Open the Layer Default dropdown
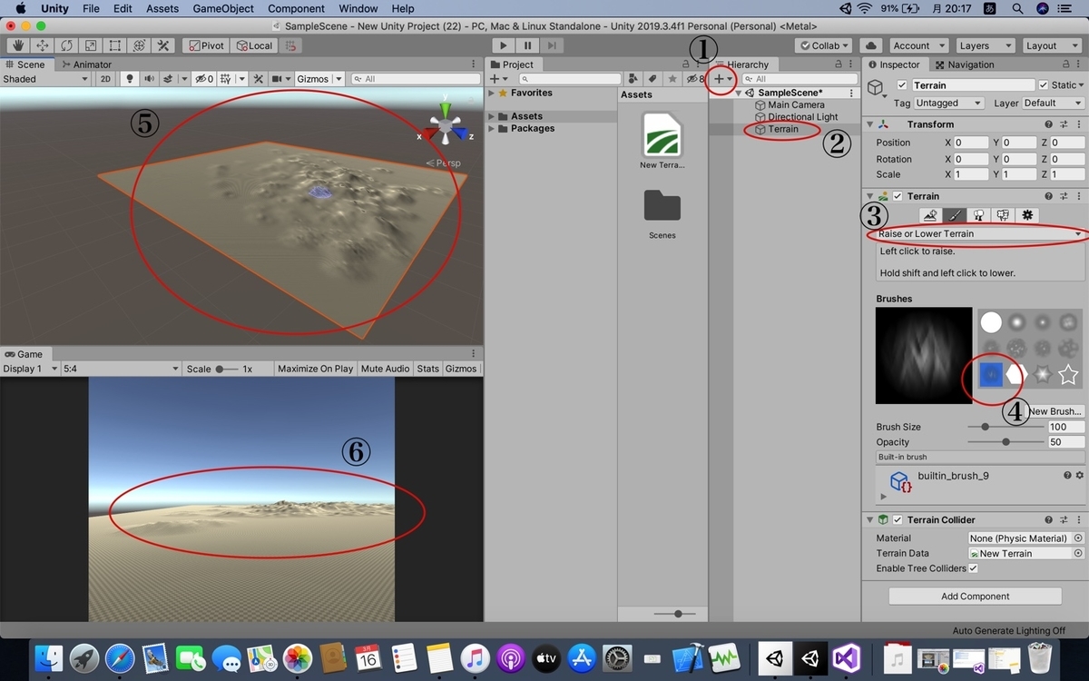The height and width of the screenshot is (681, 1089). [x=1053, y=104]
